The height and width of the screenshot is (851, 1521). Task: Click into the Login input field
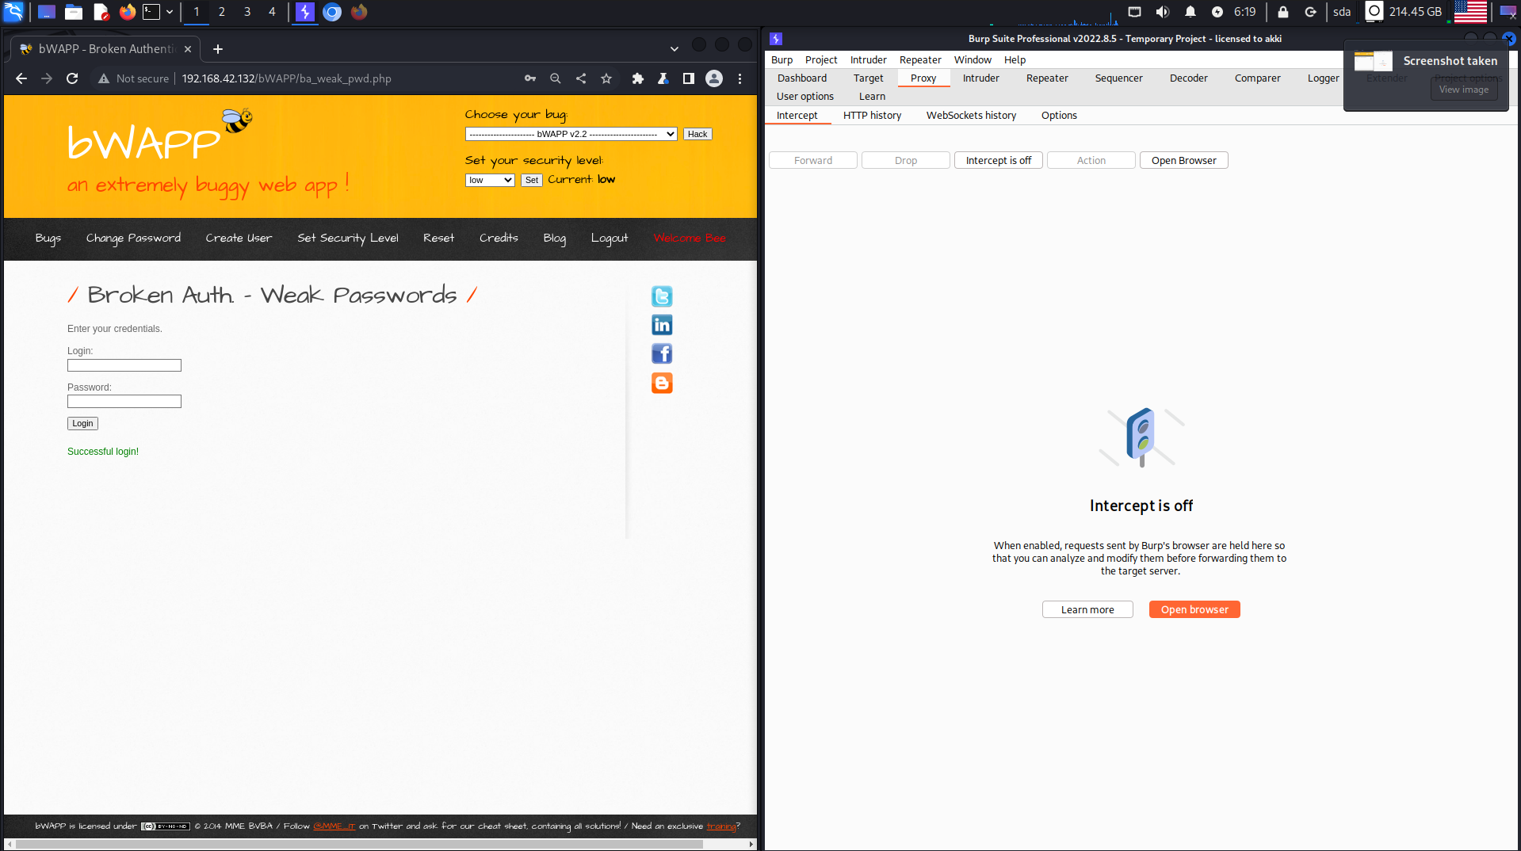pyautogui.click(x=124, y=365)
